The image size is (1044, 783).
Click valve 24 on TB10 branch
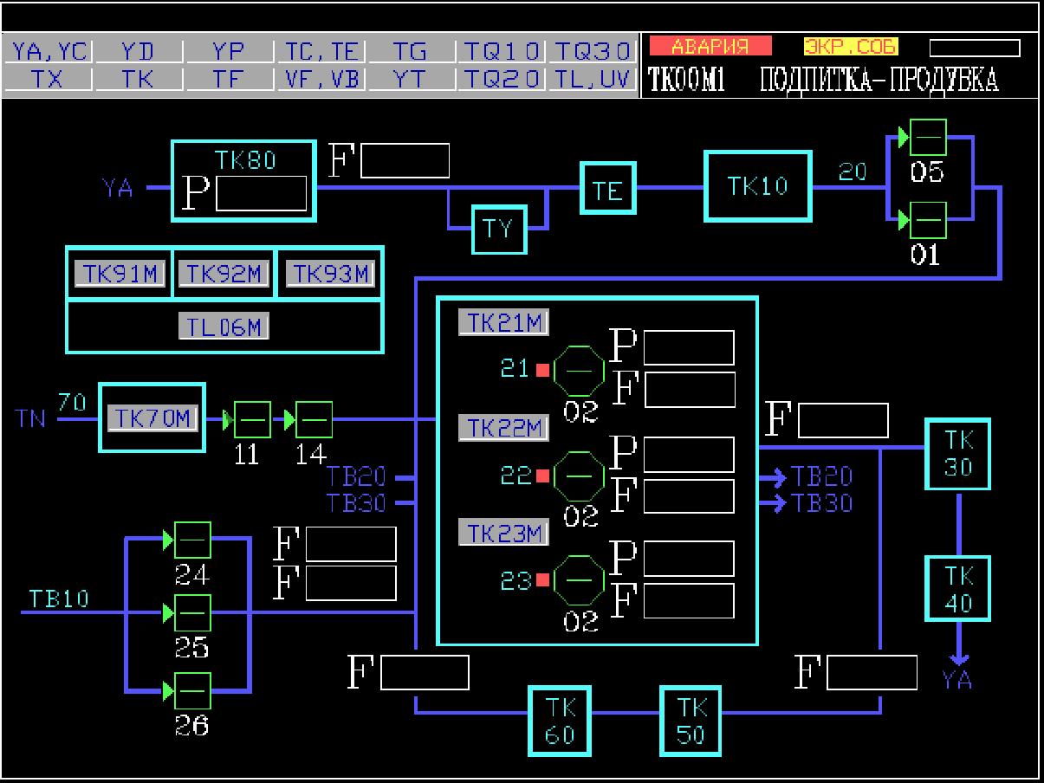(192, 540)
